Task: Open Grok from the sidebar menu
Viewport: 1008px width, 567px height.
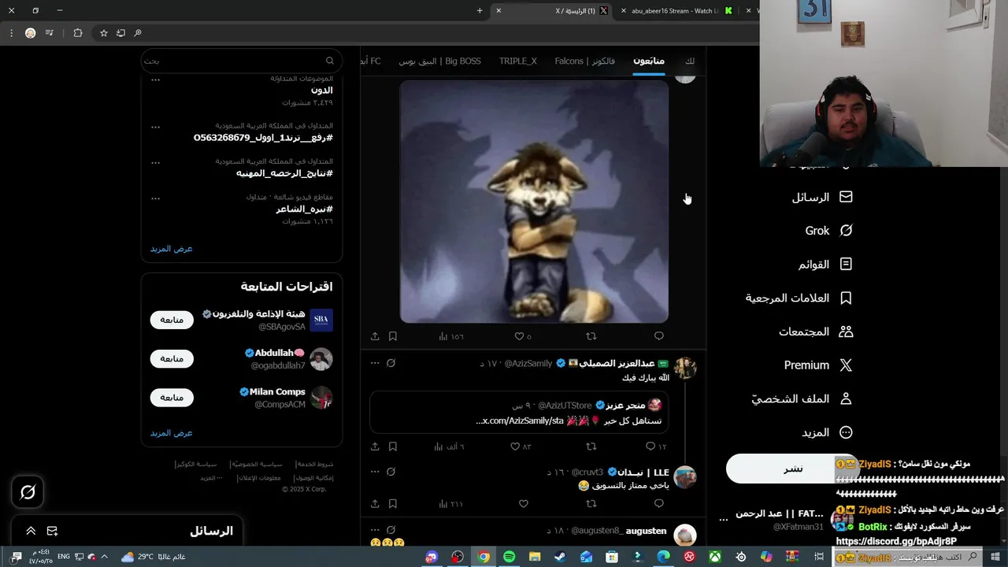Action: pyautogui.click(x=828, y=231)
